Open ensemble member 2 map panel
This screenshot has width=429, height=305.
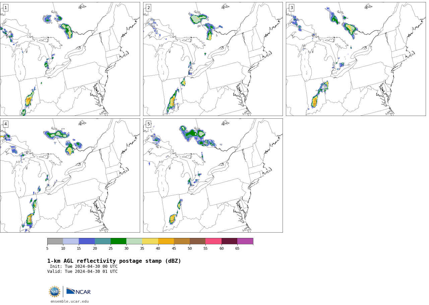(213, 59)
